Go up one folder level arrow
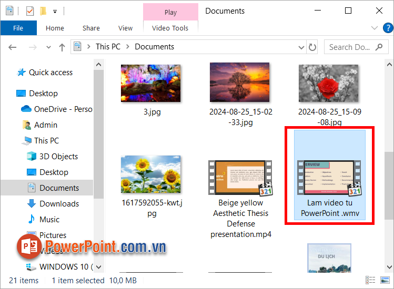The image size is (394, 289). pyautogui.click(x=62, y=47)
